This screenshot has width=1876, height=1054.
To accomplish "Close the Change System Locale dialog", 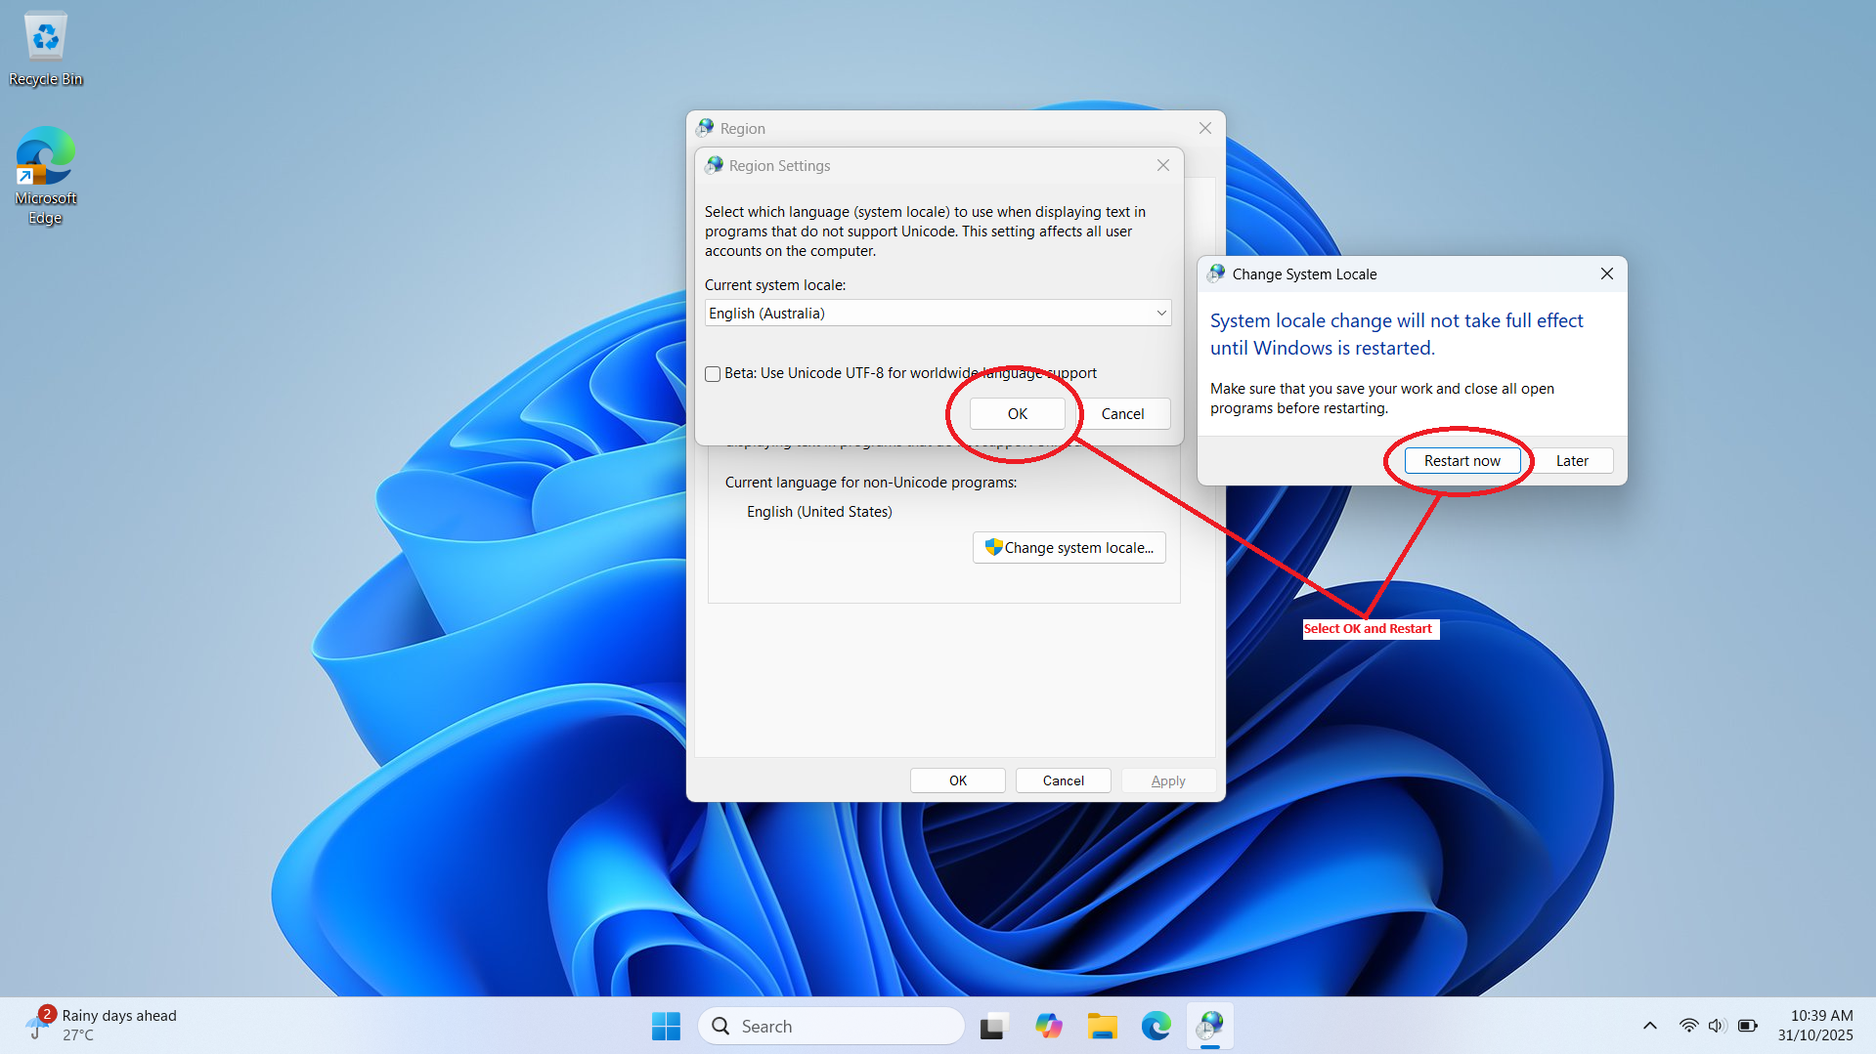I will (1606, 274).
